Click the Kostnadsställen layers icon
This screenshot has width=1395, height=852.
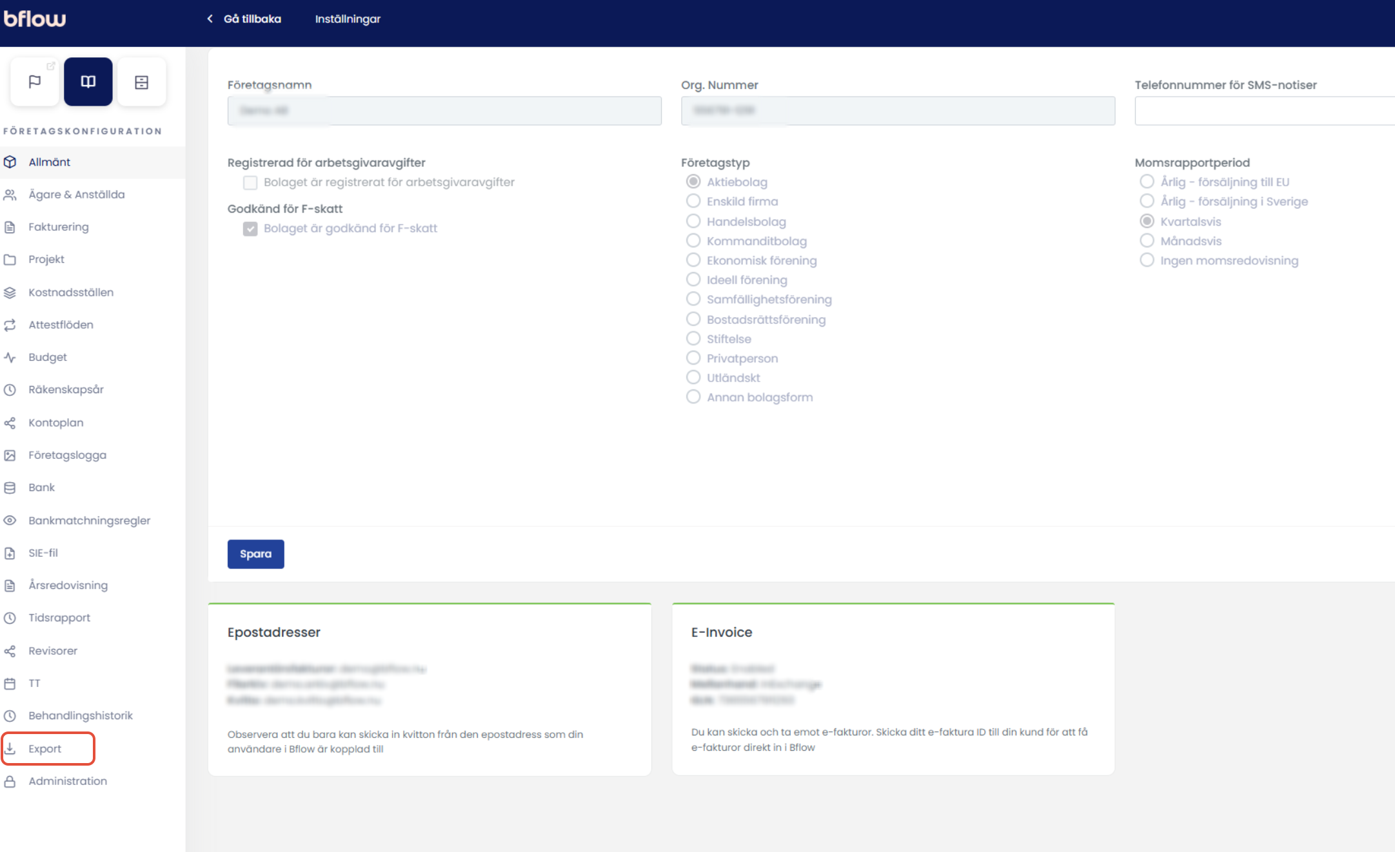point(10,293)
